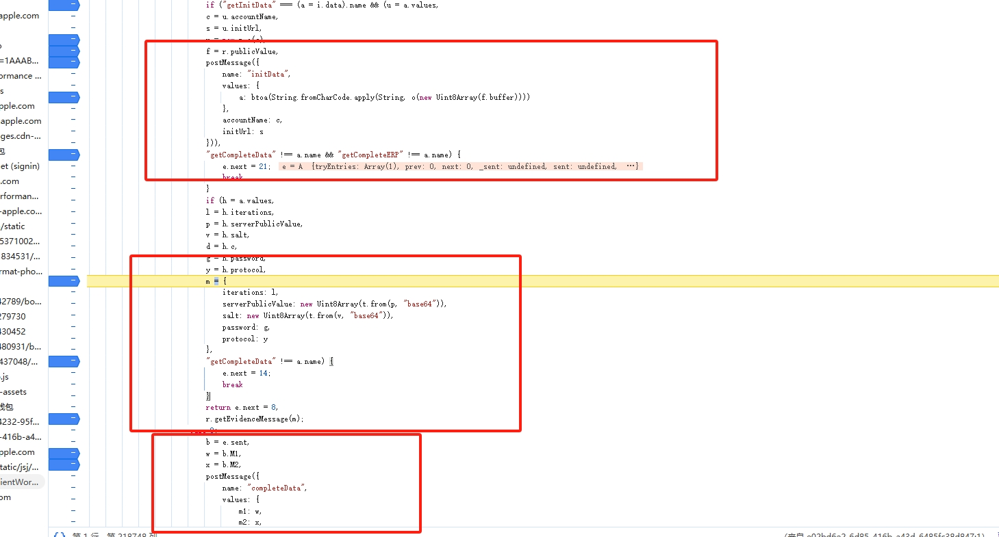Select the "rmat-pho..." navigator entry
The image size is (999, 537).
[21, 272]
